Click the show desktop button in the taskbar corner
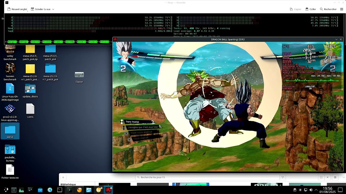 point(340,190)
